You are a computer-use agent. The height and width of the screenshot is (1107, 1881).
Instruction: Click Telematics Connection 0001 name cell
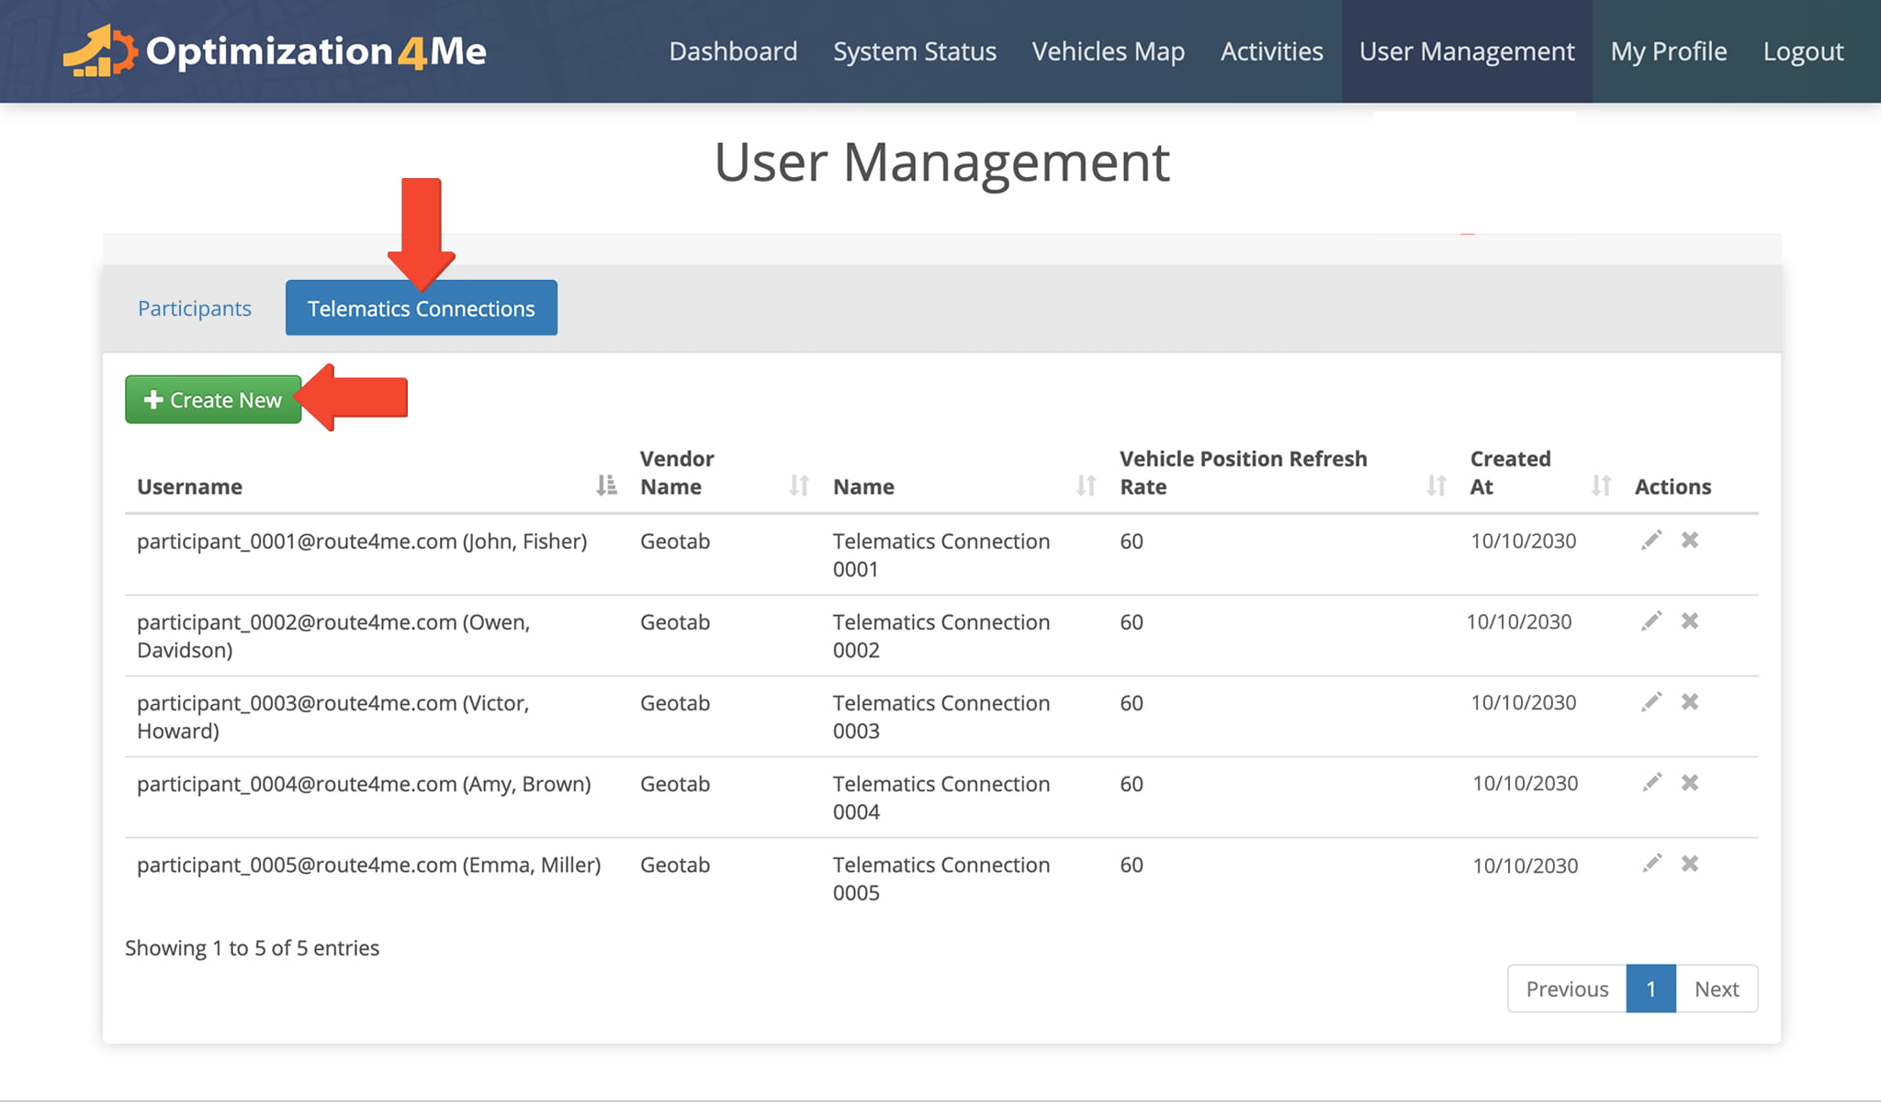click(x=941, y=555)
